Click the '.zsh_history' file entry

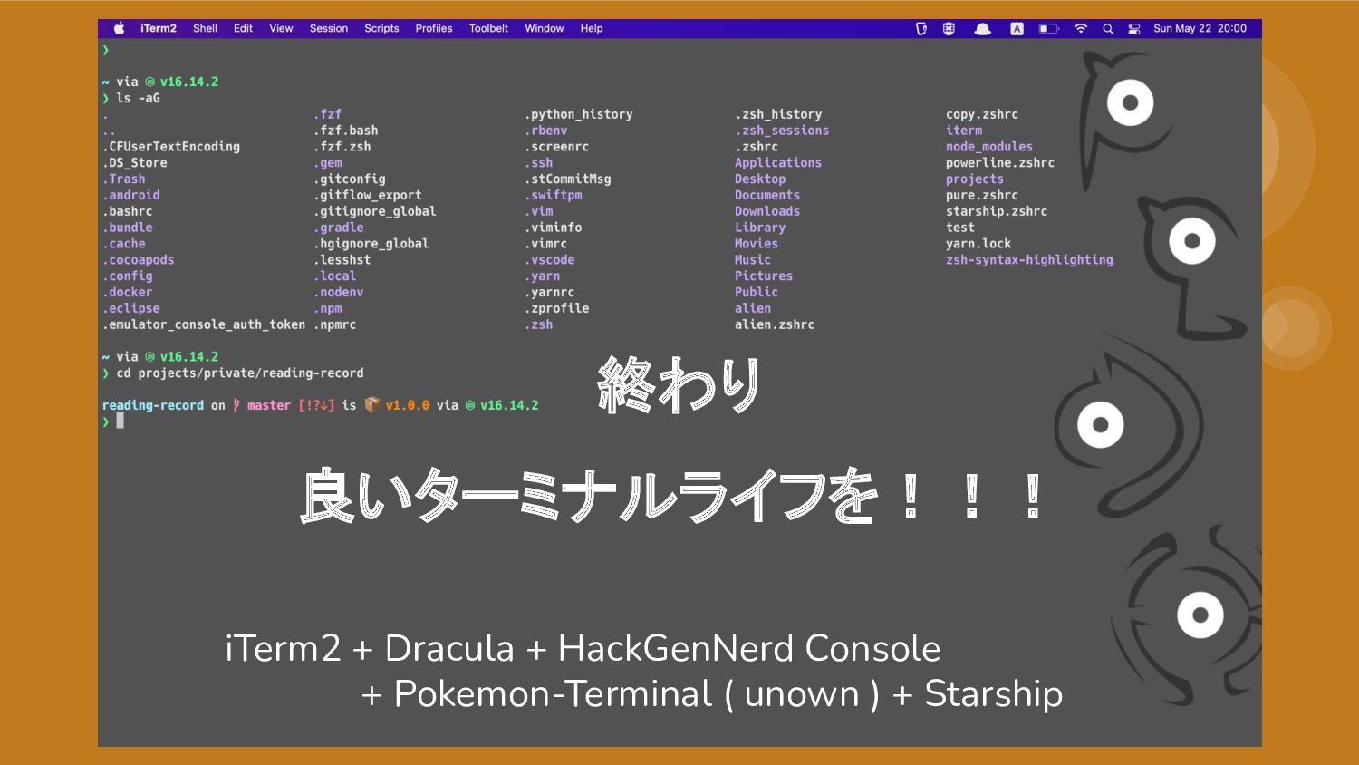[x=779, y=114]
